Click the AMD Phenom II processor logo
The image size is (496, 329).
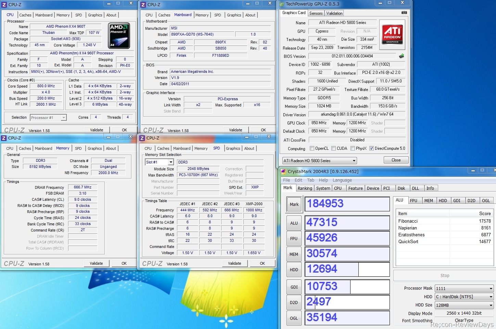tap(119, 36)
